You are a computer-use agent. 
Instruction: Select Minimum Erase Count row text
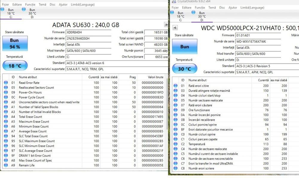click(33, 126)
